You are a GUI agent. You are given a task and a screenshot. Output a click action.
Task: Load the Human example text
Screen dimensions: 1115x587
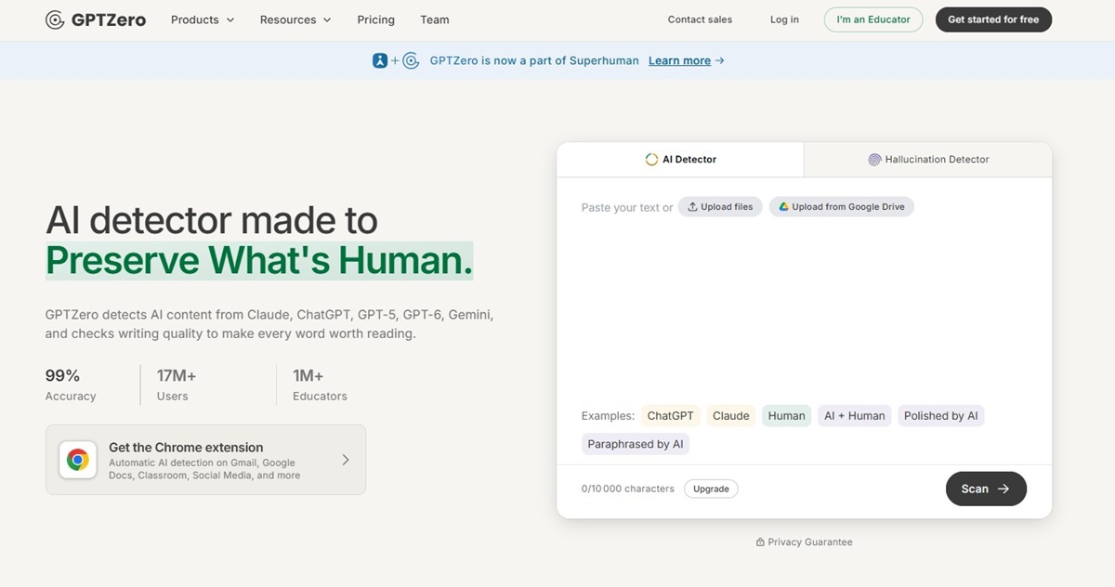point(787,416)
